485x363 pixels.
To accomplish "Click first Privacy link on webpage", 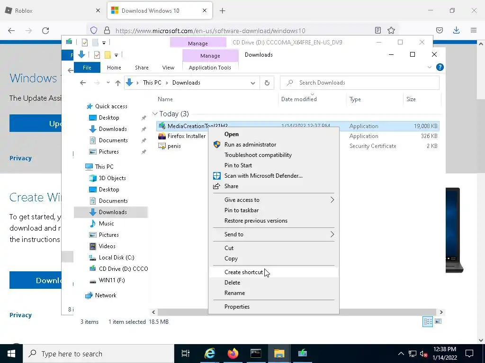I will pos(20,158).
